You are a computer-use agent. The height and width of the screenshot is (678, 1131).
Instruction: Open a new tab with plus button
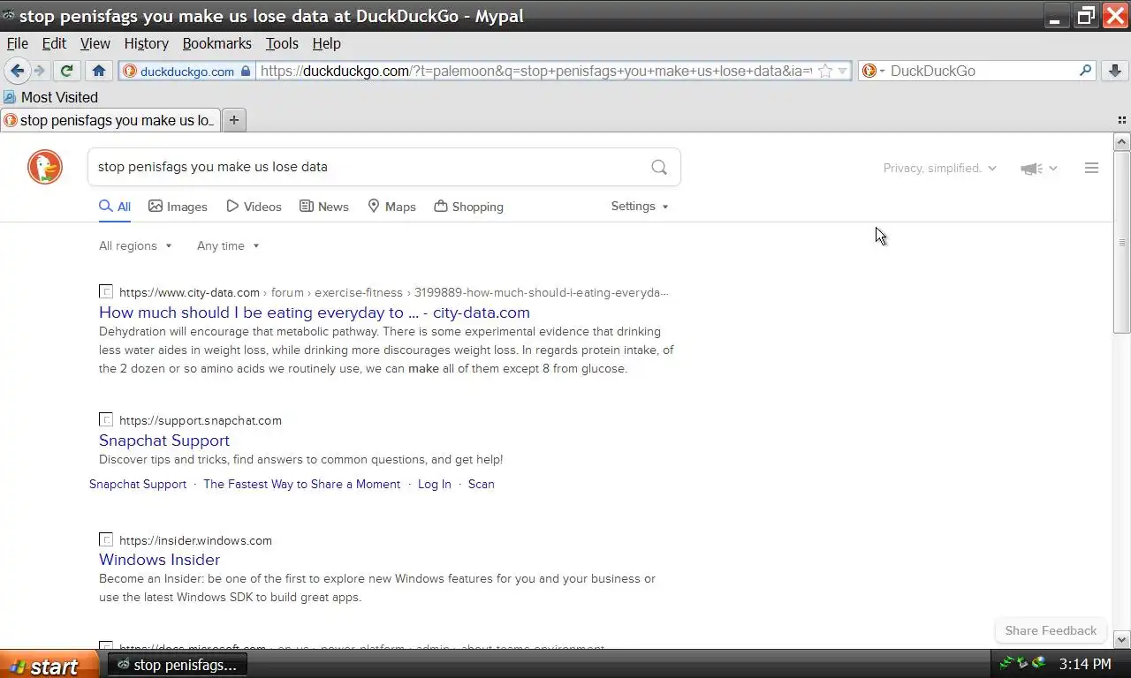(x=234, y=120)
